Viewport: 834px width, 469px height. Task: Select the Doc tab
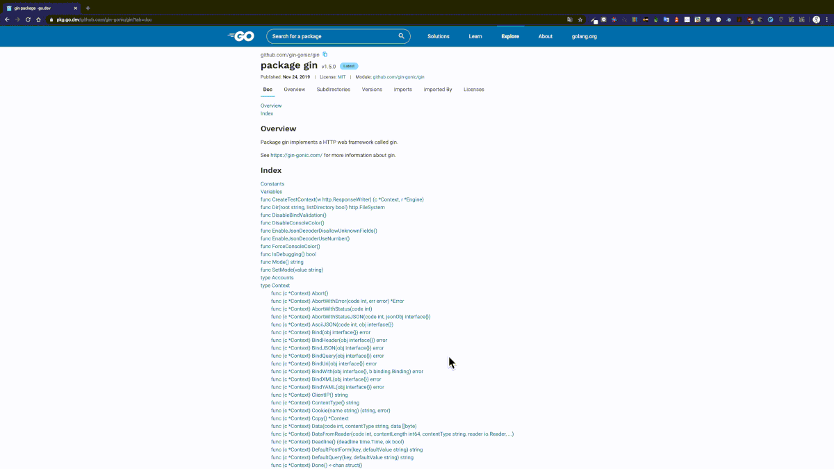[x=268, y=90]
